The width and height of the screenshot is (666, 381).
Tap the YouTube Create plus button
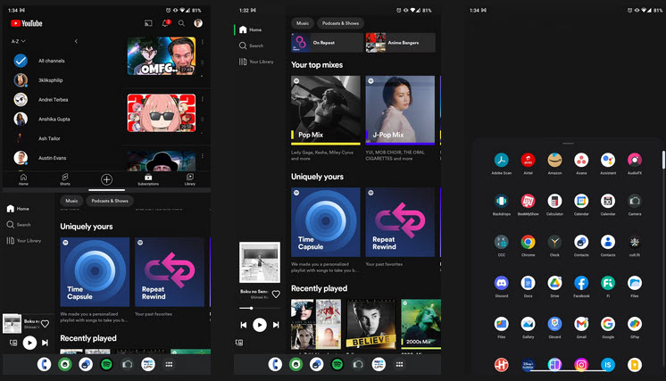[x=106, y=179]
